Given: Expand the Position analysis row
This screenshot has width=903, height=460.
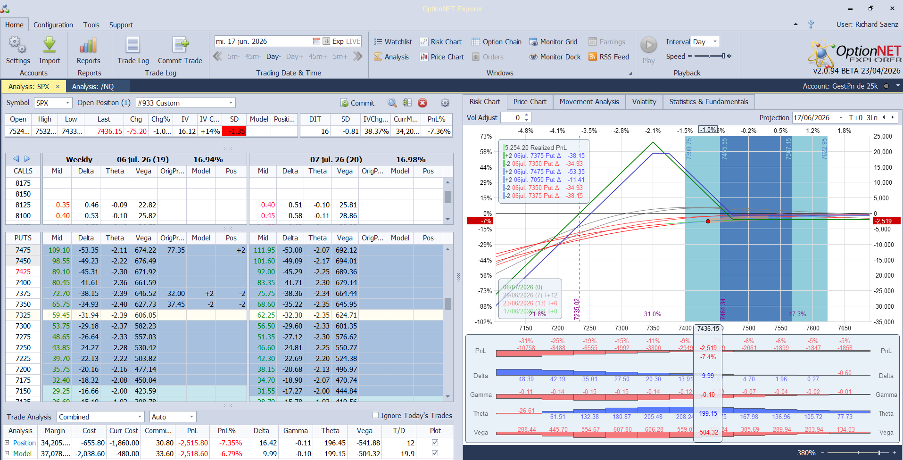Looking at the screenshot, I should point(7,443).
